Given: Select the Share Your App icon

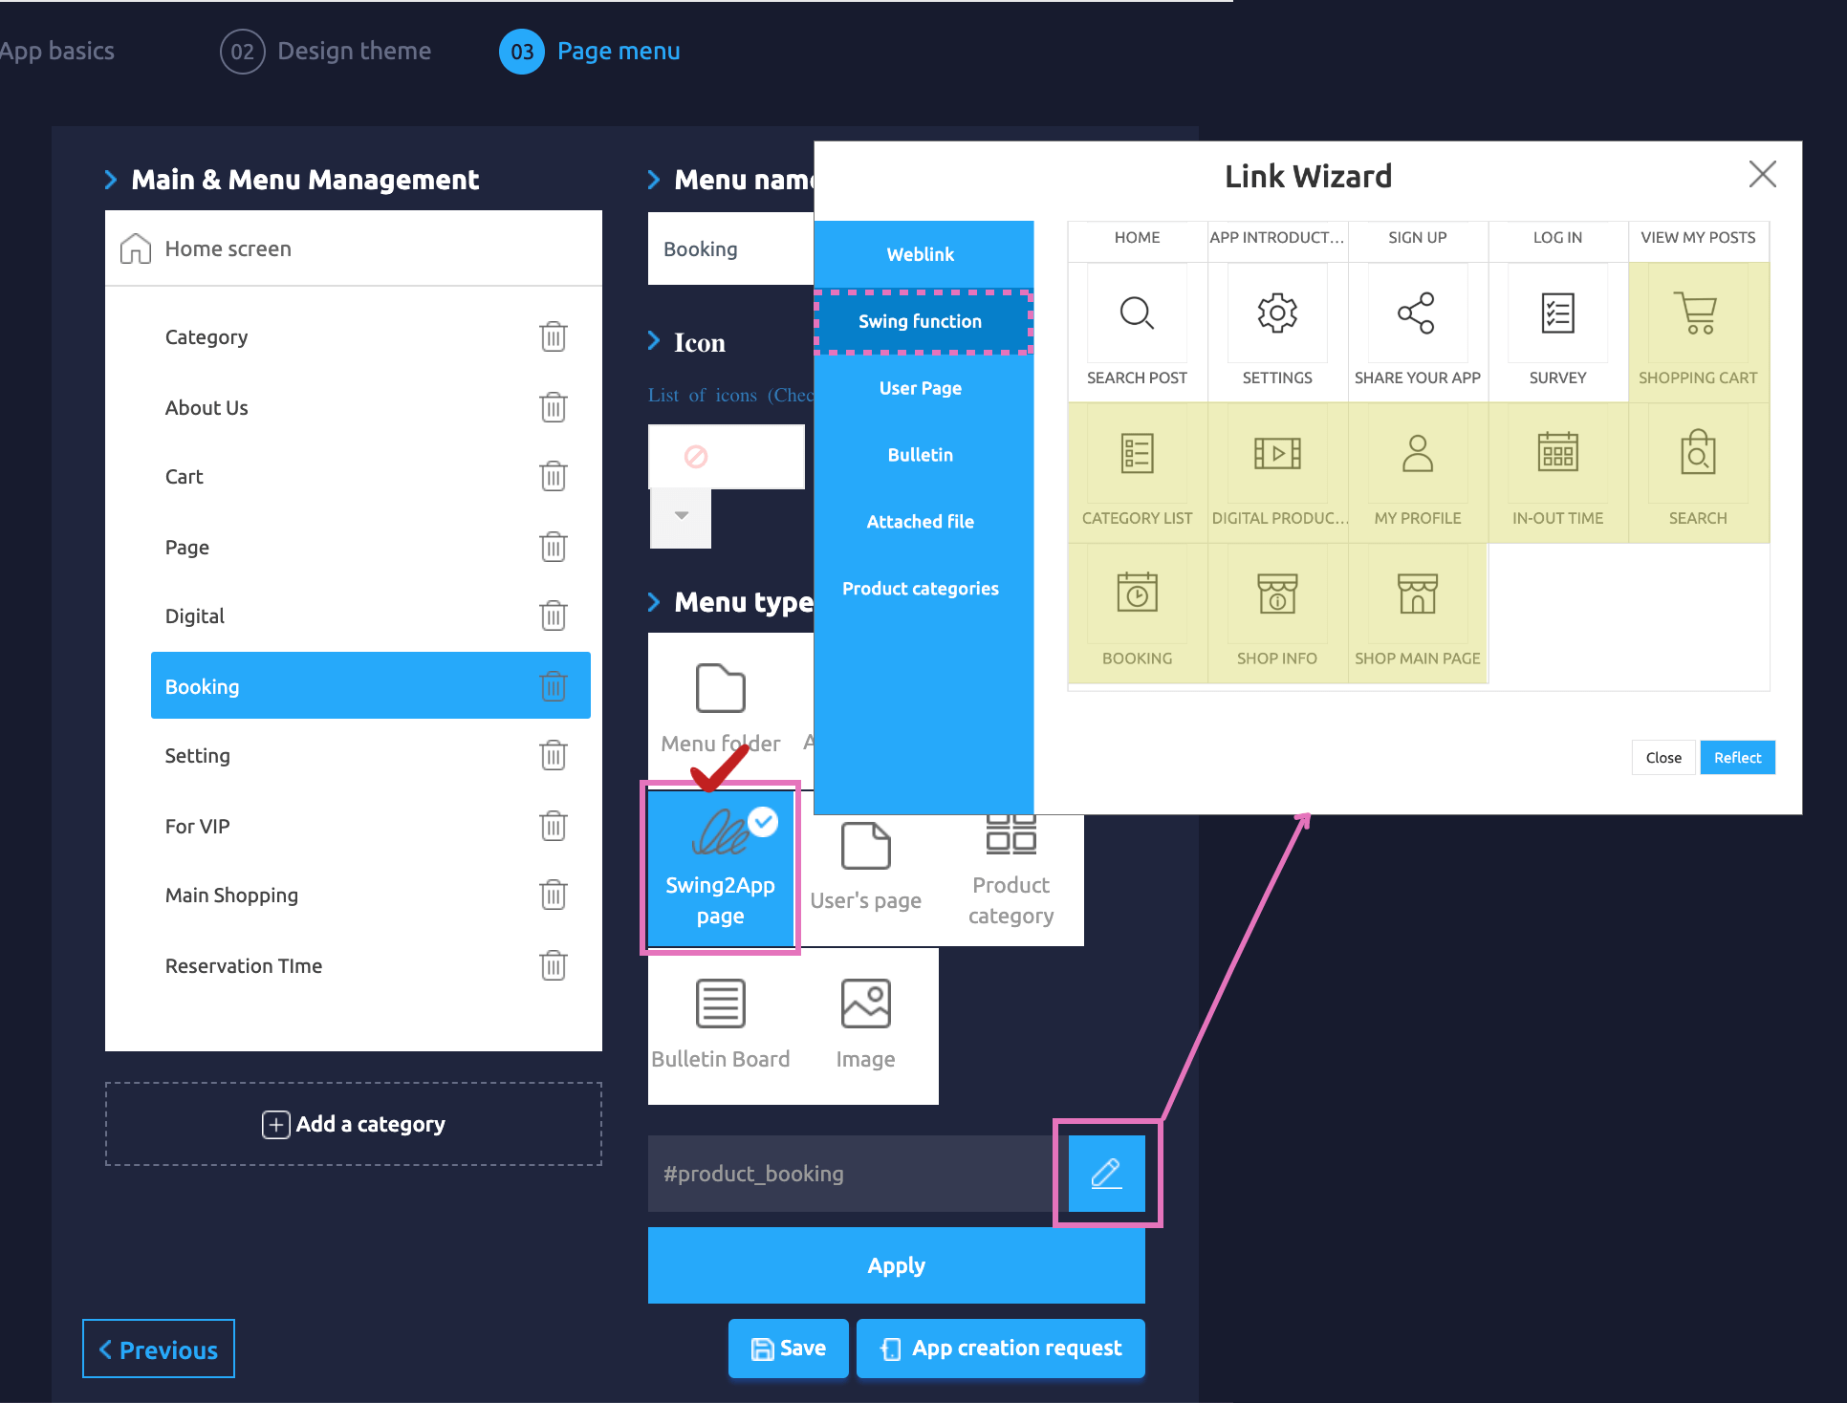Looking at the screenshot, I should pos(1417,313).
